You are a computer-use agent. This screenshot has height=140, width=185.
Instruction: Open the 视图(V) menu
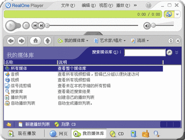[x=106, y=5]
